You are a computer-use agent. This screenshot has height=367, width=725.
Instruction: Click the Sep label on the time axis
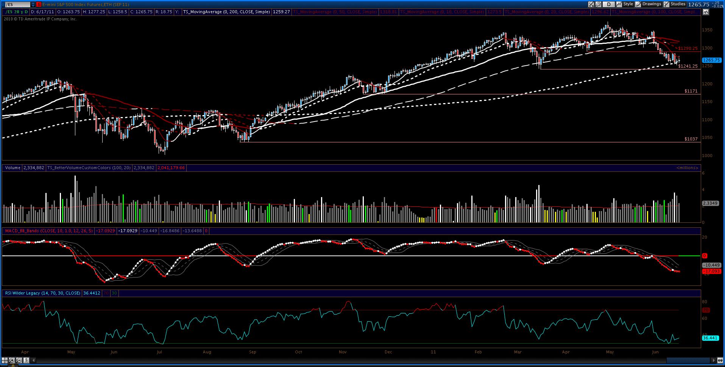253,352
